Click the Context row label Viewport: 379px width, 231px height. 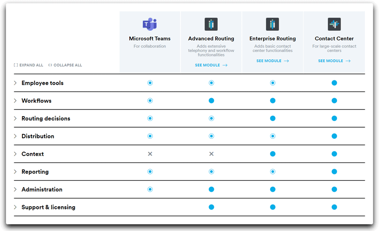(33, 154)
